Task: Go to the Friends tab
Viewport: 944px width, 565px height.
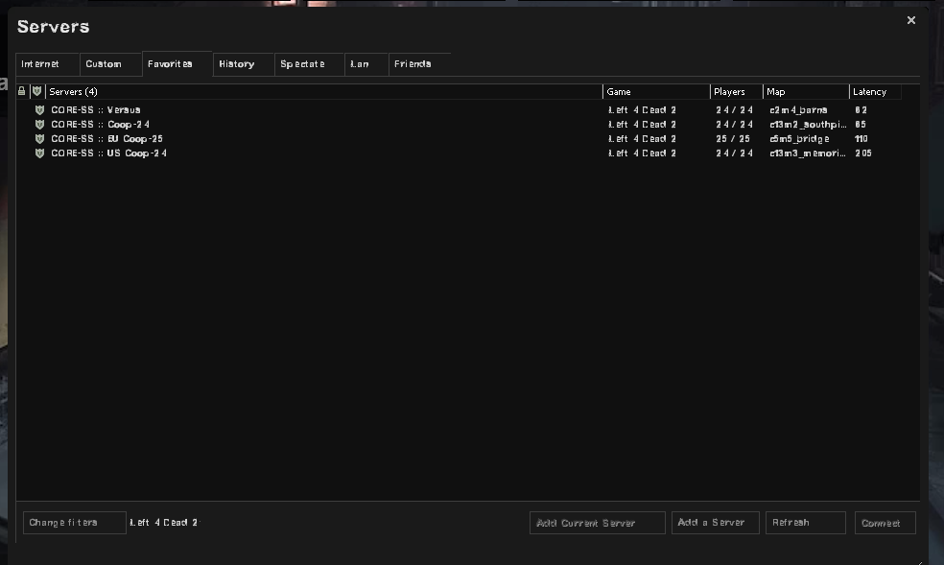Action: point(413,64)
